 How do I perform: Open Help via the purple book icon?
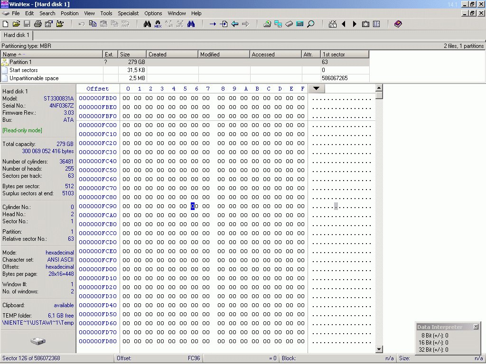click(x=398, y=24)
